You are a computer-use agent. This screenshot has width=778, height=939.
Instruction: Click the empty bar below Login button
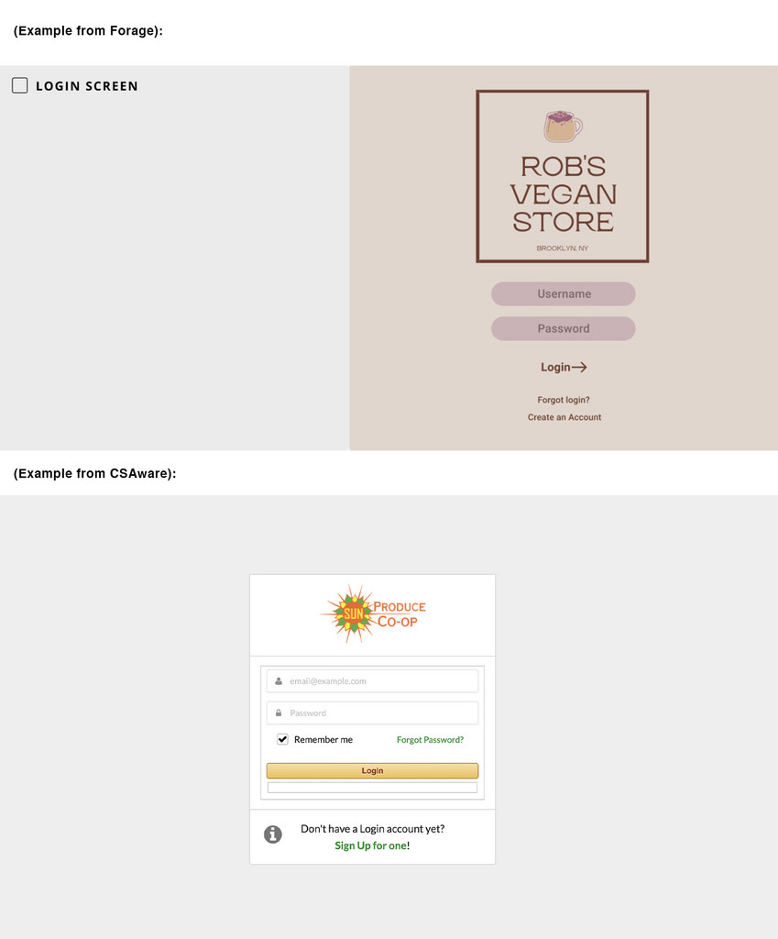coord(372,788)
